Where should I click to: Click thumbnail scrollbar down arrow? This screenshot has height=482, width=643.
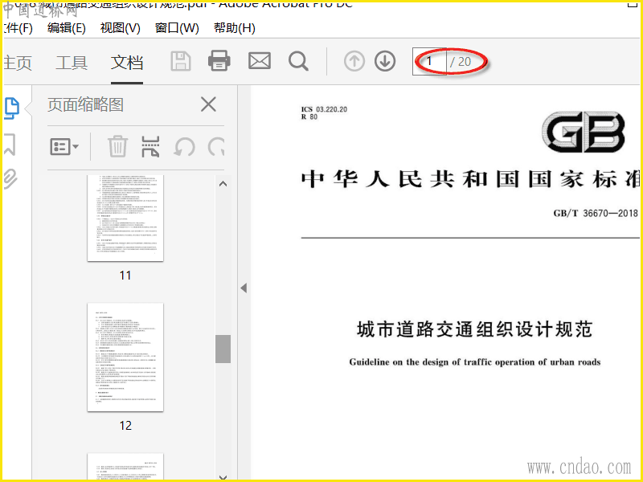[223, 477]
